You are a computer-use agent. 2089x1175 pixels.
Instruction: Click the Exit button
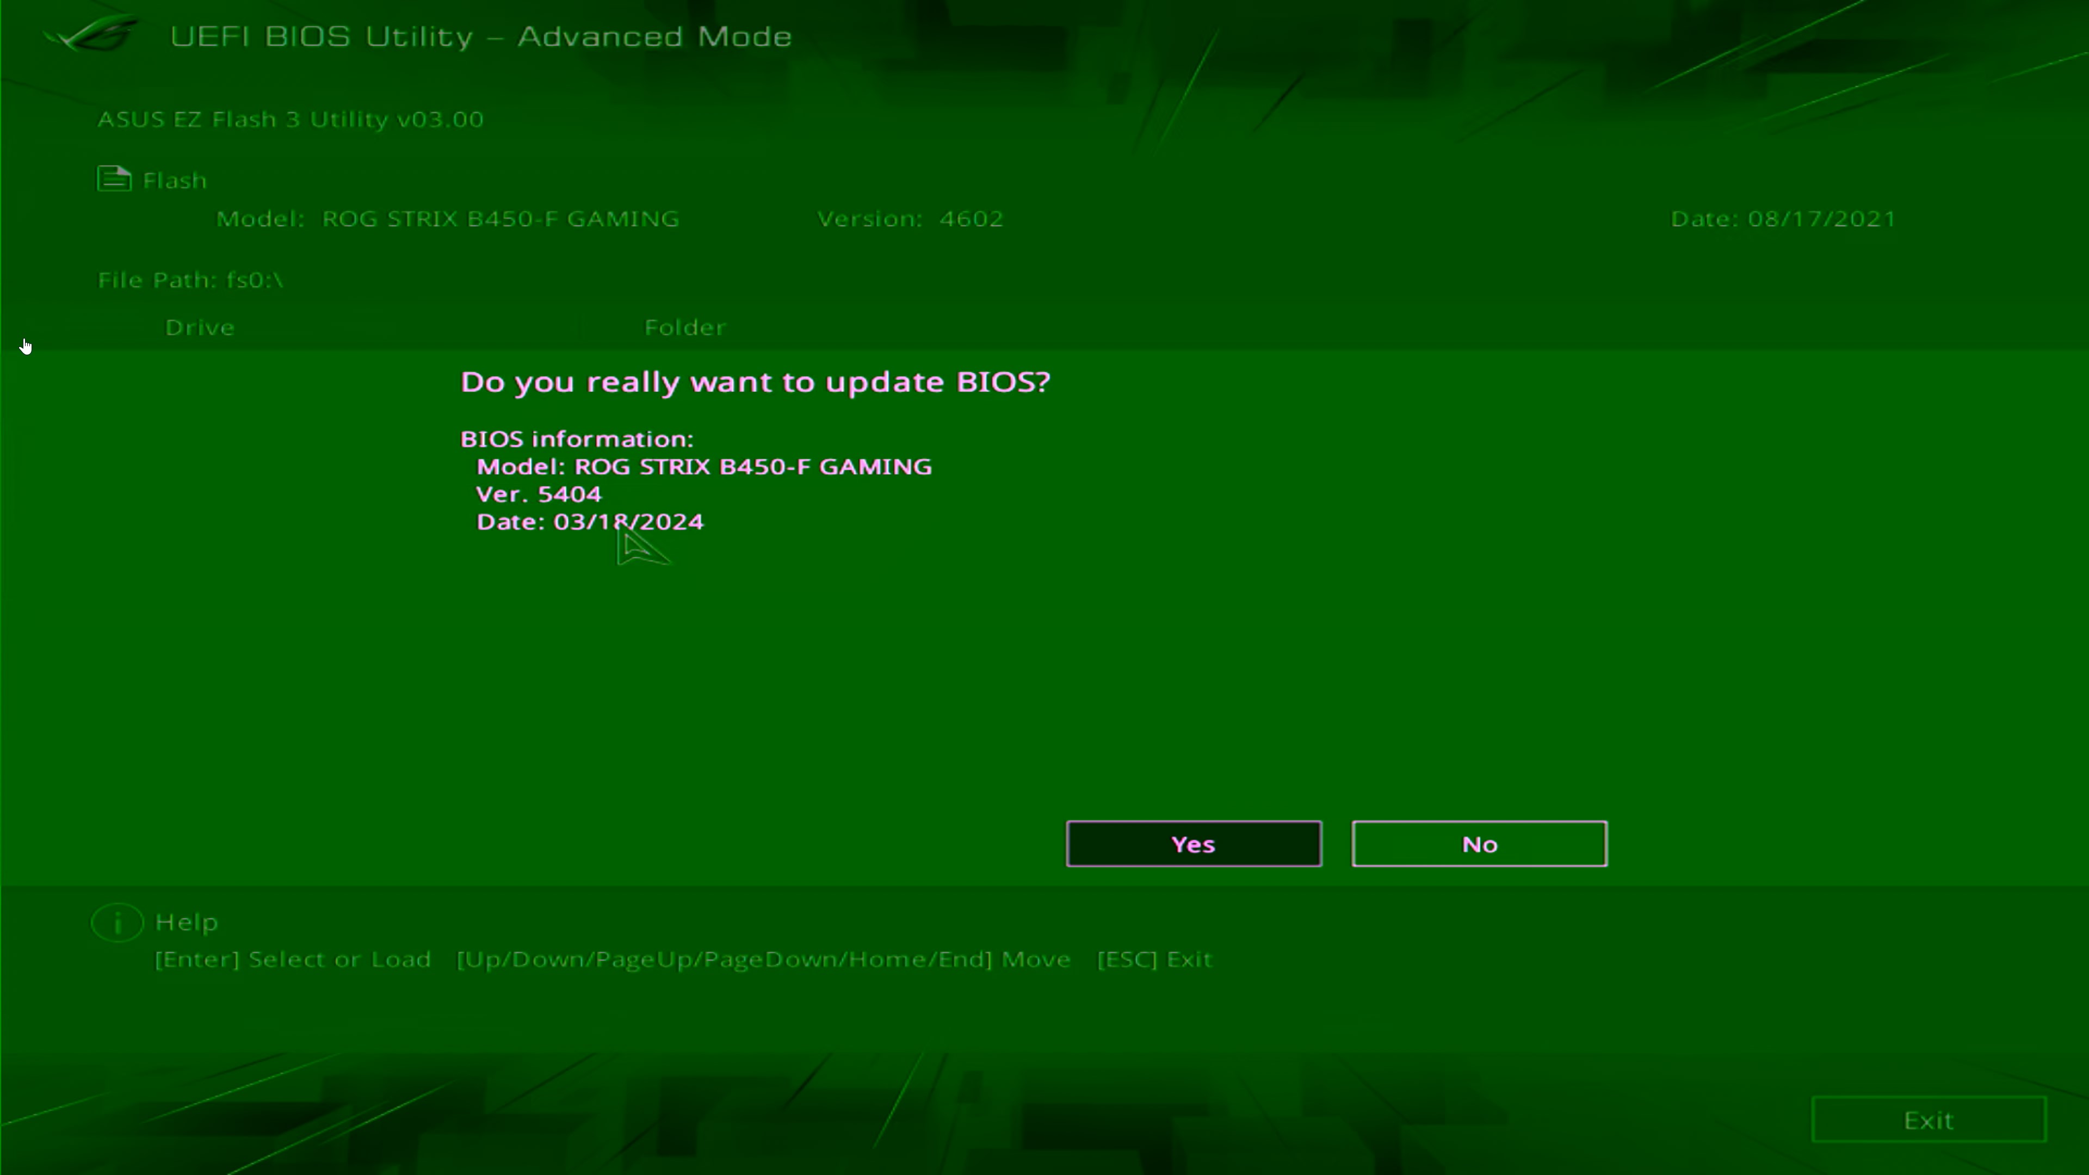click(x=1929, y=1120)
